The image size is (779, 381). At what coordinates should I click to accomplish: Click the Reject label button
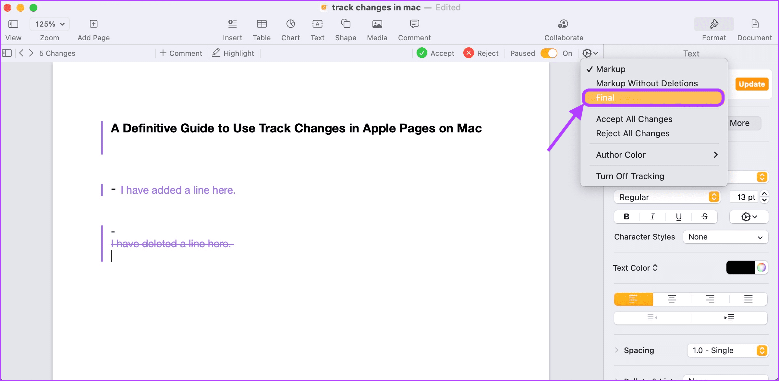(x=488, y=53)
